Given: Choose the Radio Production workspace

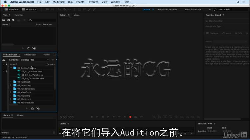Looking at the screenshot, I should (x=193, y=9).
